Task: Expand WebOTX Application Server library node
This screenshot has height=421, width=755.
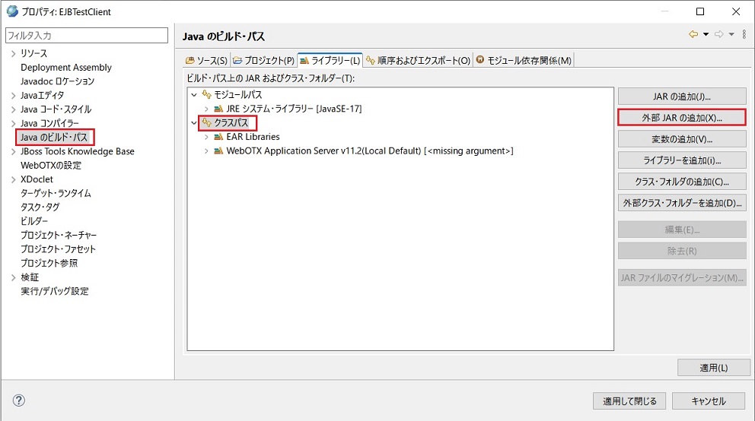Action: click(206, 151)
